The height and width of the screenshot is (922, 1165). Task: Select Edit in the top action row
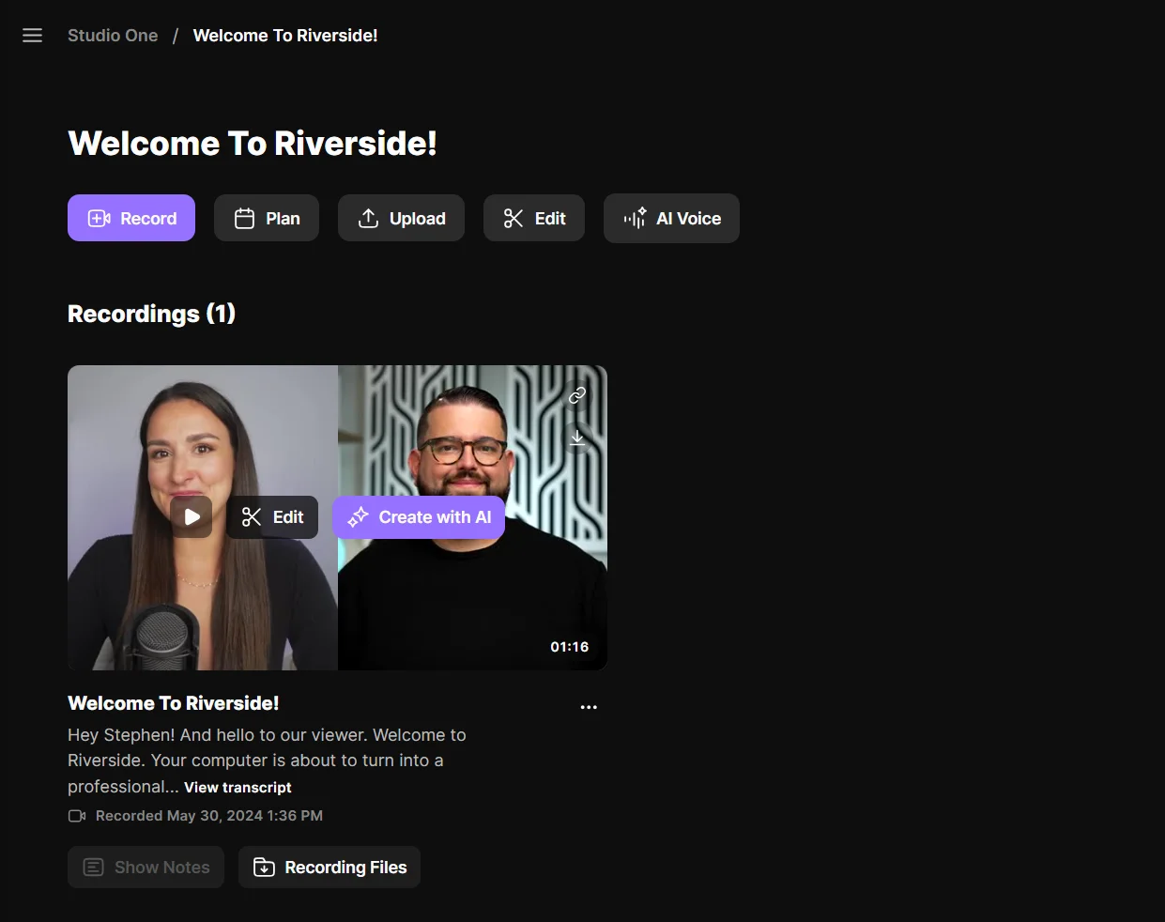coord(534,219)
